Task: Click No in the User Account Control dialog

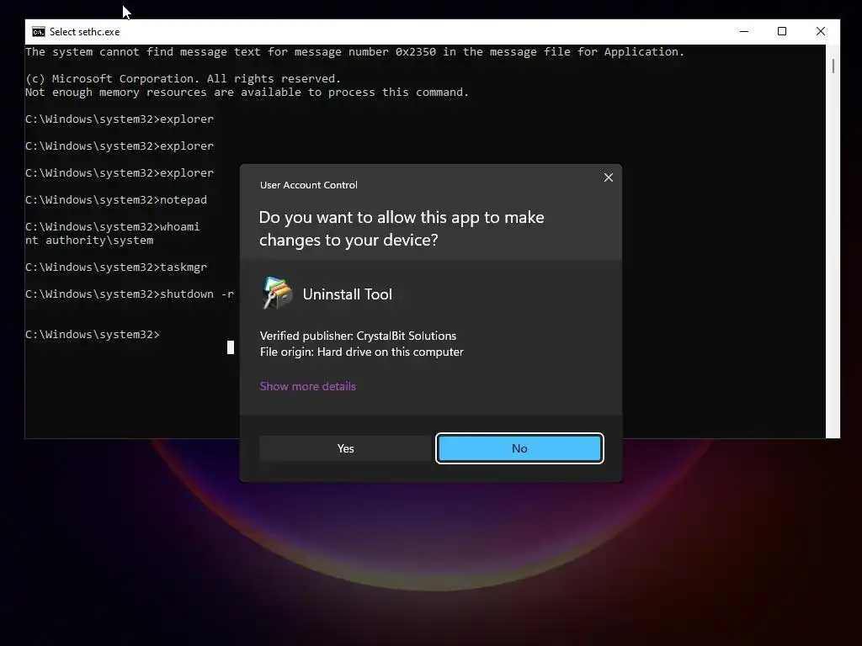Action: (519, 448)
